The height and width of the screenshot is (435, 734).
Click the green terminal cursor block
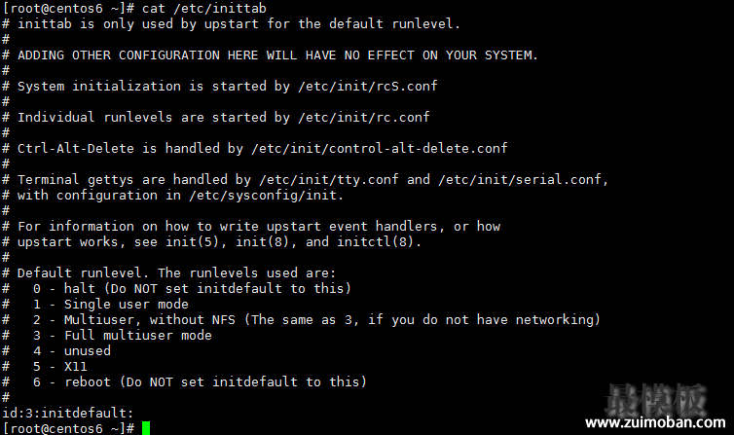146,428
